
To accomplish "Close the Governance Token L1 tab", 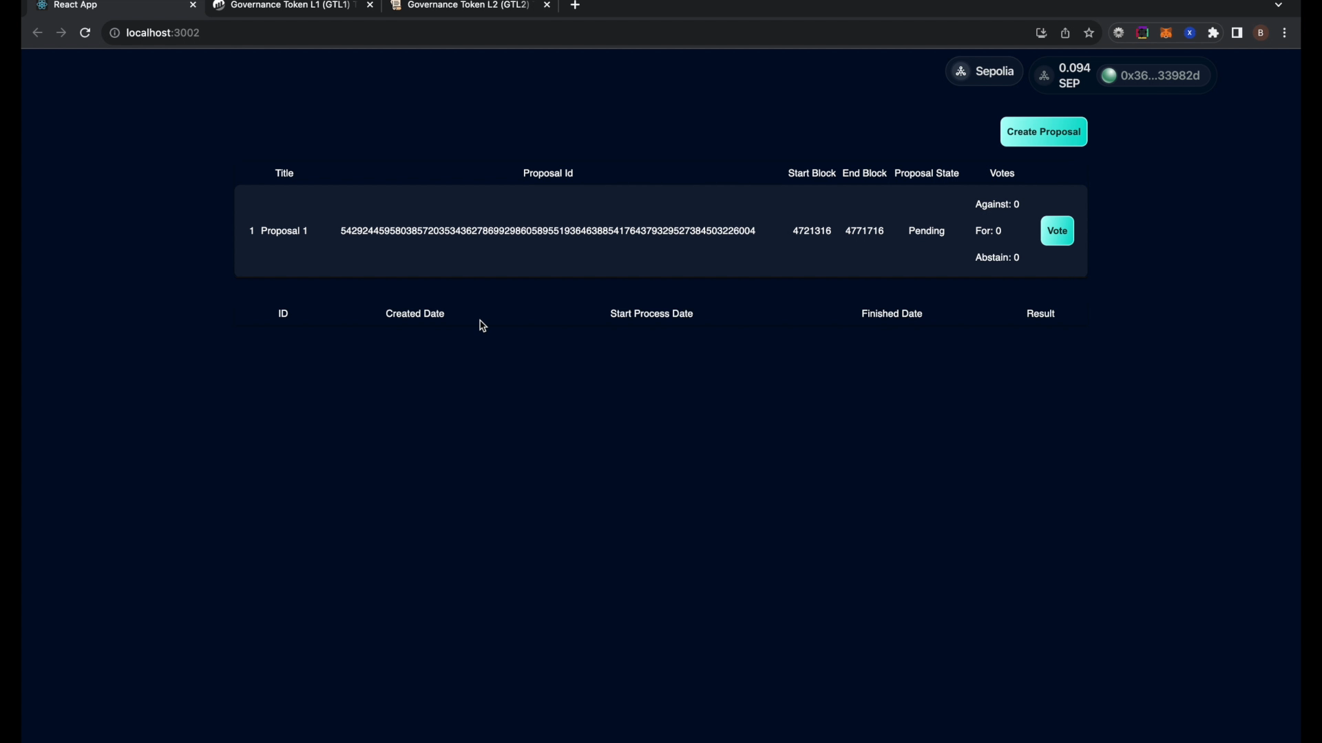I will tap(370, 6).
